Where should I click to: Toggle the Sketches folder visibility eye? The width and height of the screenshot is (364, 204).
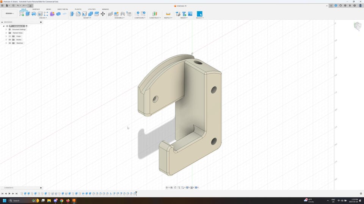point(10,43)
